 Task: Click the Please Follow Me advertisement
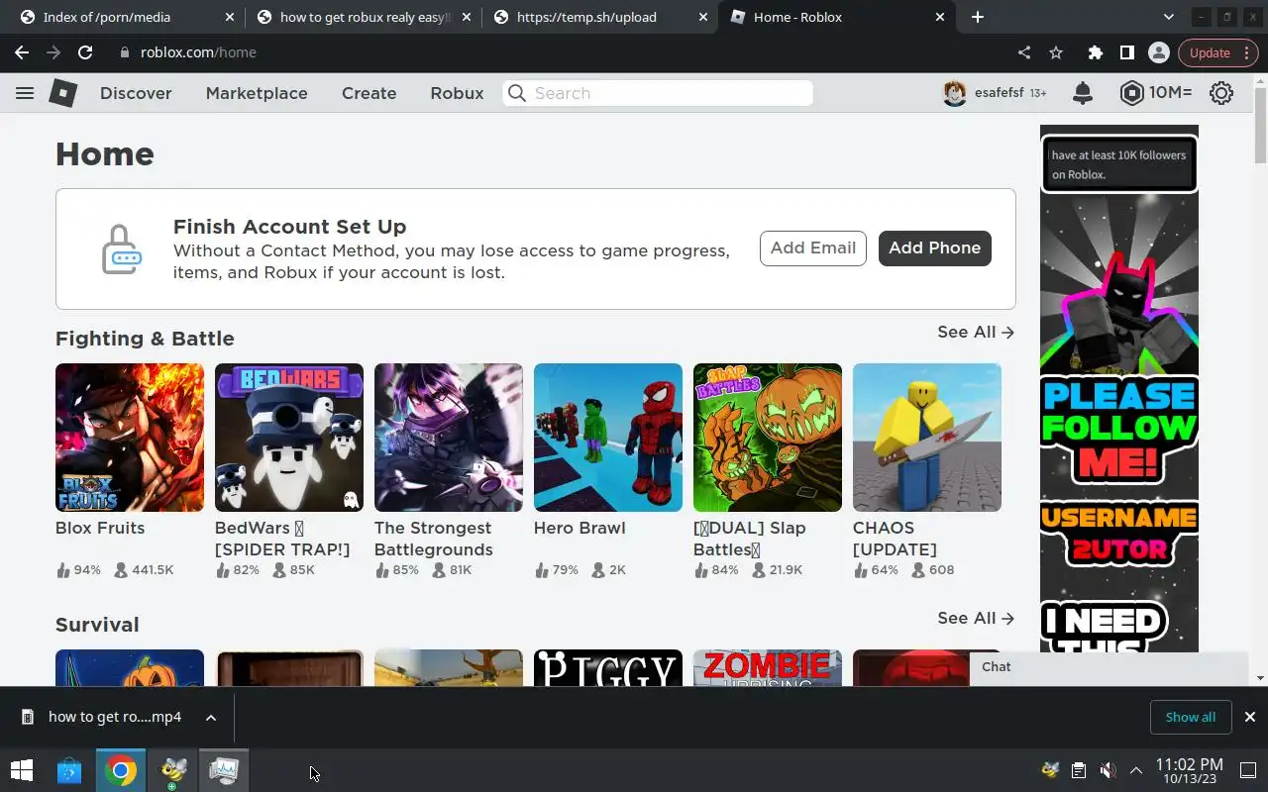(1119, 388)
